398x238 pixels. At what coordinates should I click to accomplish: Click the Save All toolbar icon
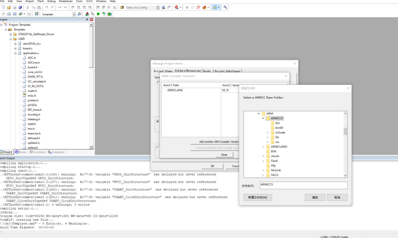coord(20,7)
